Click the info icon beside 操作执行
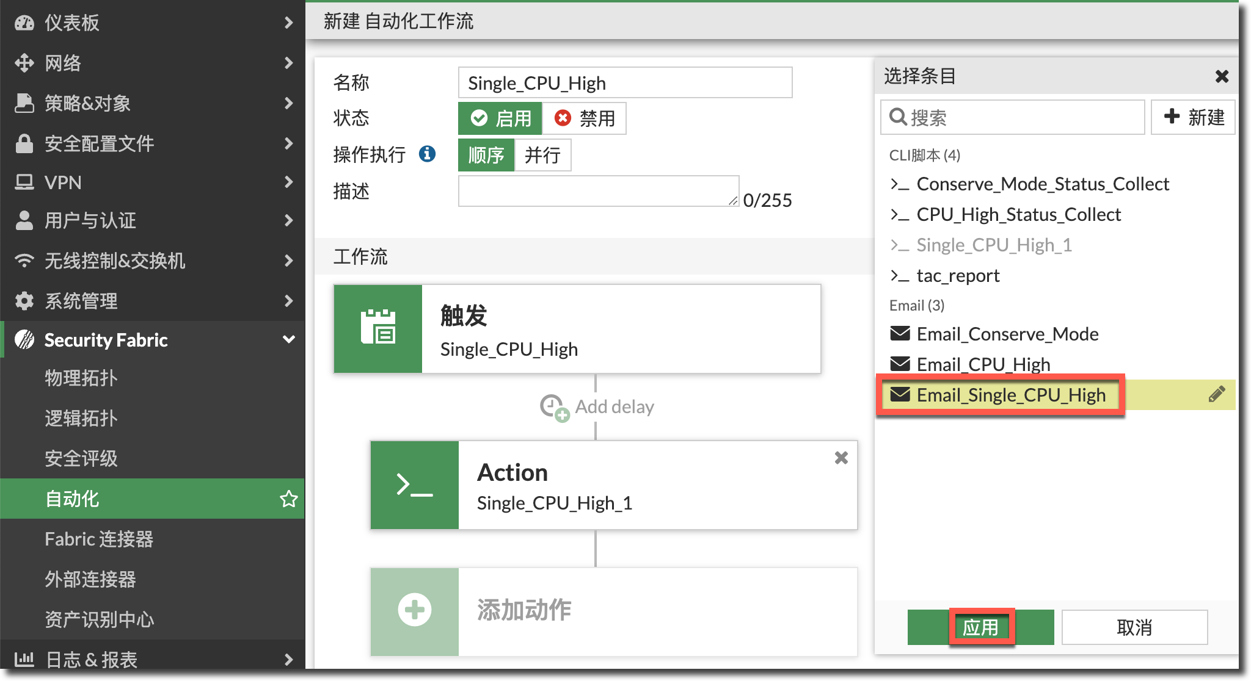 (427, 154)
